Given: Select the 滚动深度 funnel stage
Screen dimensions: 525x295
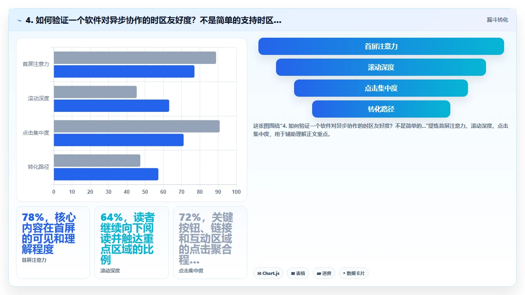Looking at the screenshot, I should 381,67.
